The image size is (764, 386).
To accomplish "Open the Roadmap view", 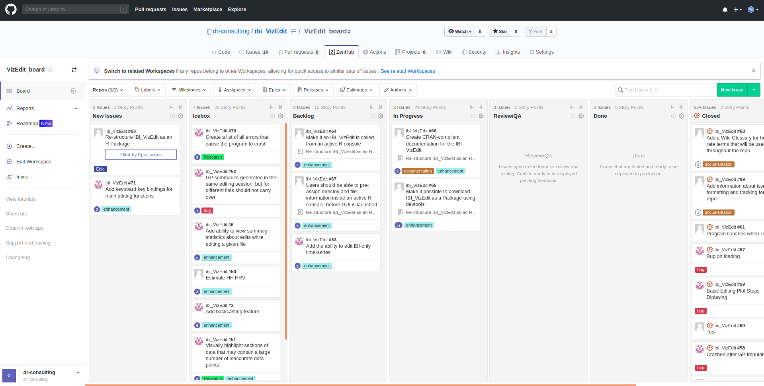I will point(27,123).
